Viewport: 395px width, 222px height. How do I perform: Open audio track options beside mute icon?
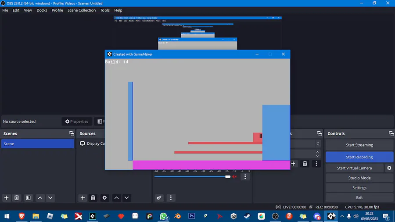(x=245, y=177)
